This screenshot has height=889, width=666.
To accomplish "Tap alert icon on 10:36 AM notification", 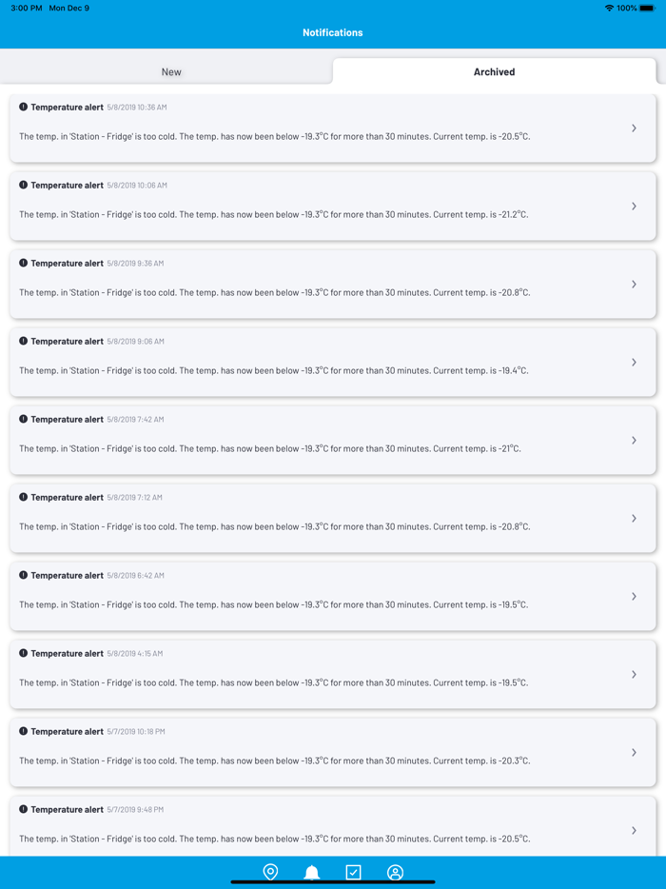I will click(24, 107).
